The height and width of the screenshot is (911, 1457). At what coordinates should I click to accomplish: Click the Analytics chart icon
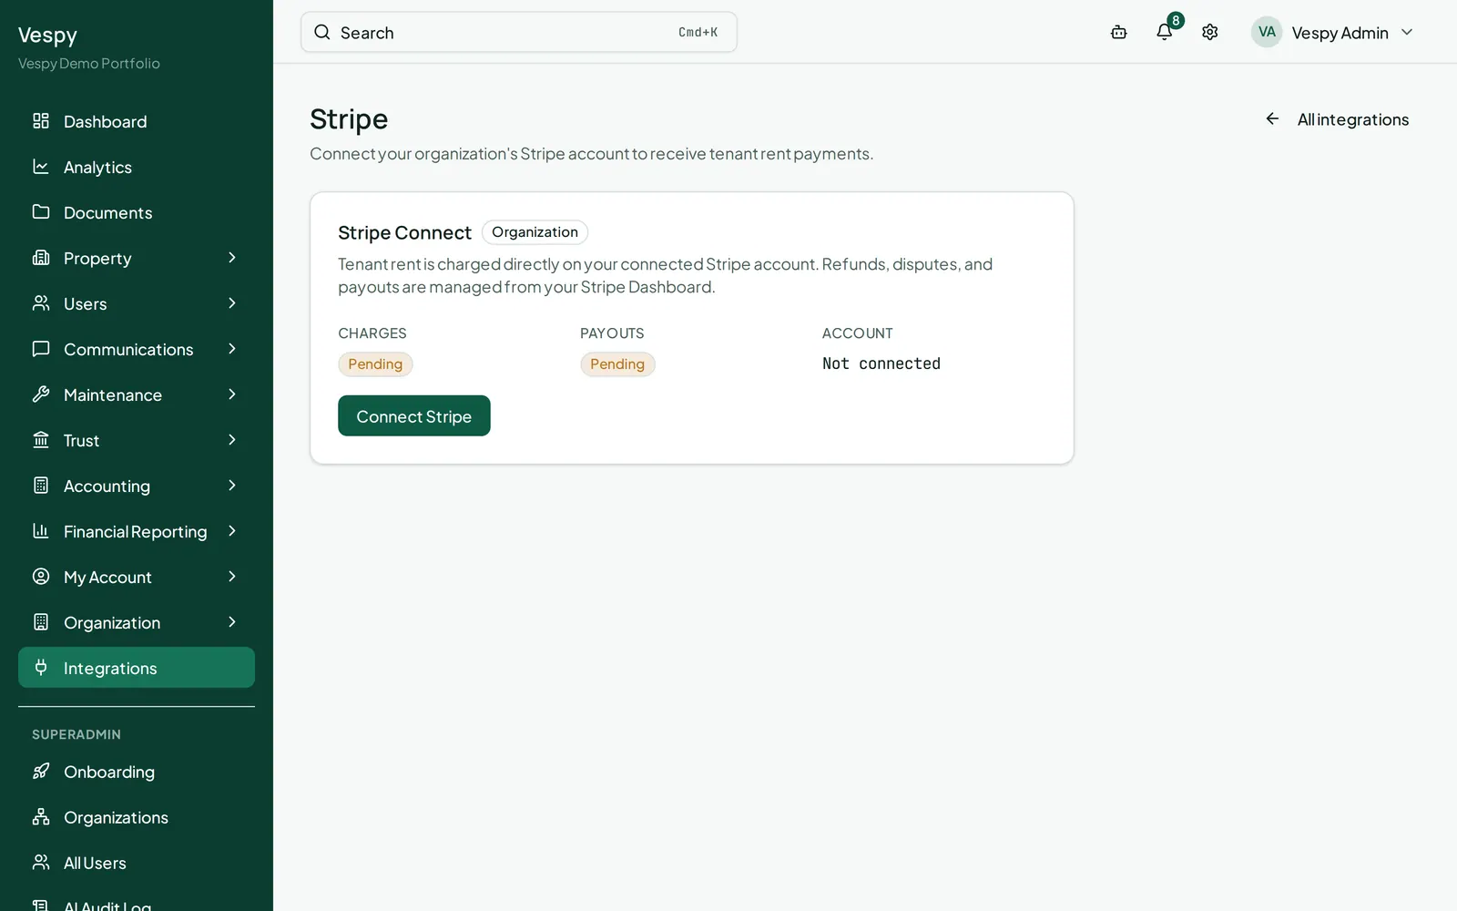[x=41, y=167]
